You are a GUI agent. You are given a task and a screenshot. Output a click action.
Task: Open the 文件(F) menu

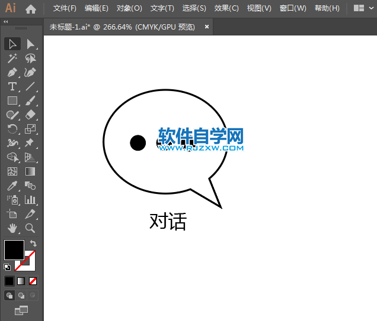(65, 8)
